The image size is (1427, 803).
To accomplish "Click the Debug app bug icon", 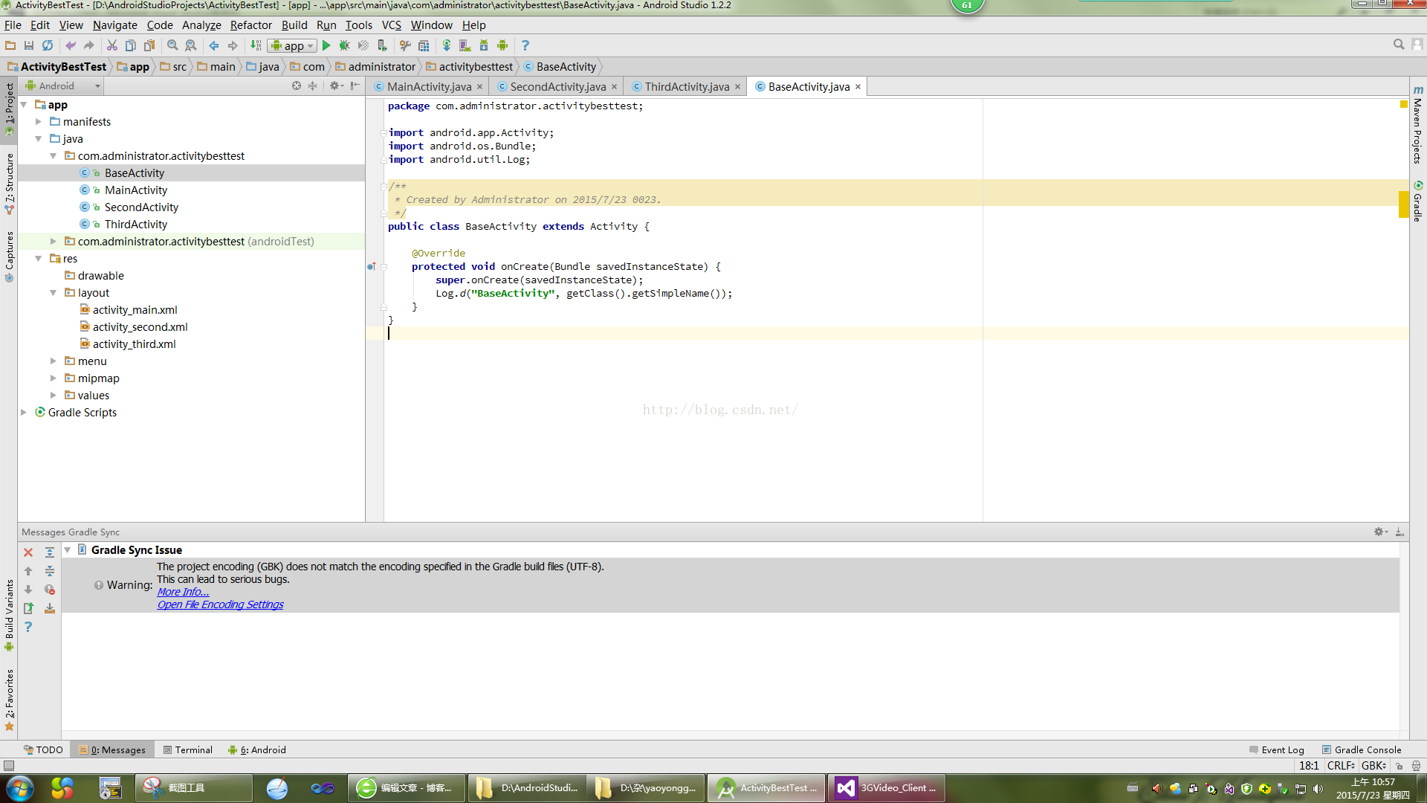I will (x=345, y=45).
